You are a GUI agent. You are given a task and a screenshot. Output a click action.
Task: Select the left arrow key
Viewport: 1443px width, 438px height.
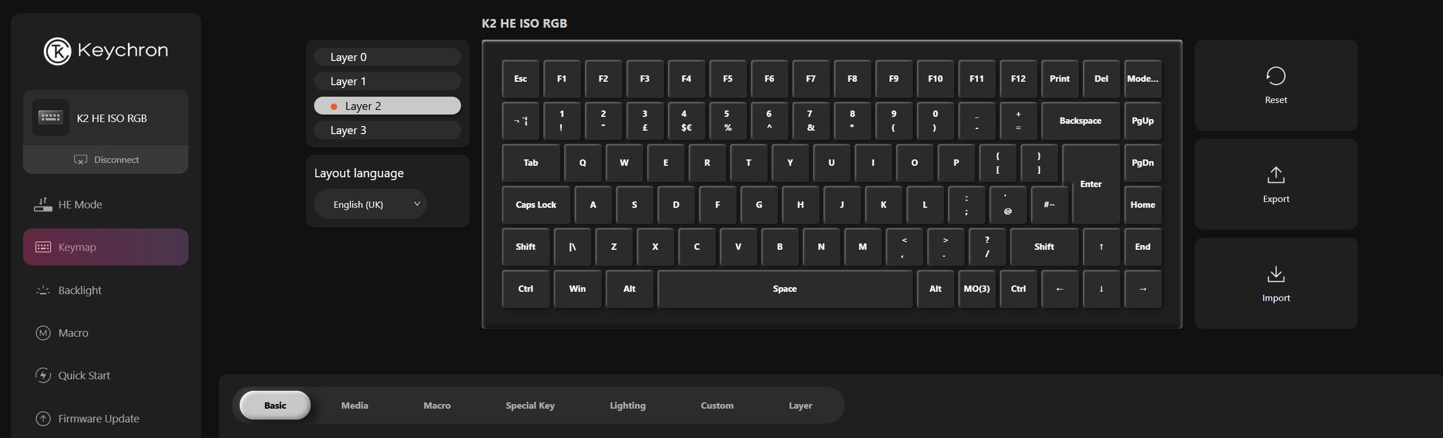(x=1060, y=288)
